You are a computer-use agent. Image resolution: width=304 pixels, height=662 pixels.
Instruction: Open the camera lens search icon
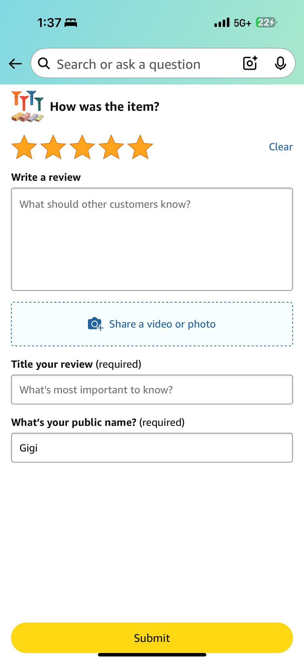click(x=250, y=63)
